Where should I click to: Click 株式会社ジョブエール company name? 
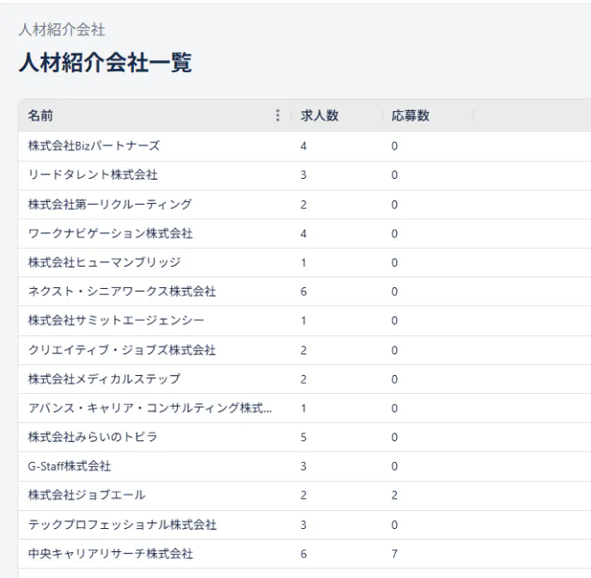tap(87, 495)
